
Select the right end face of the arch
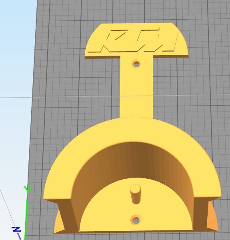(200, 214)
